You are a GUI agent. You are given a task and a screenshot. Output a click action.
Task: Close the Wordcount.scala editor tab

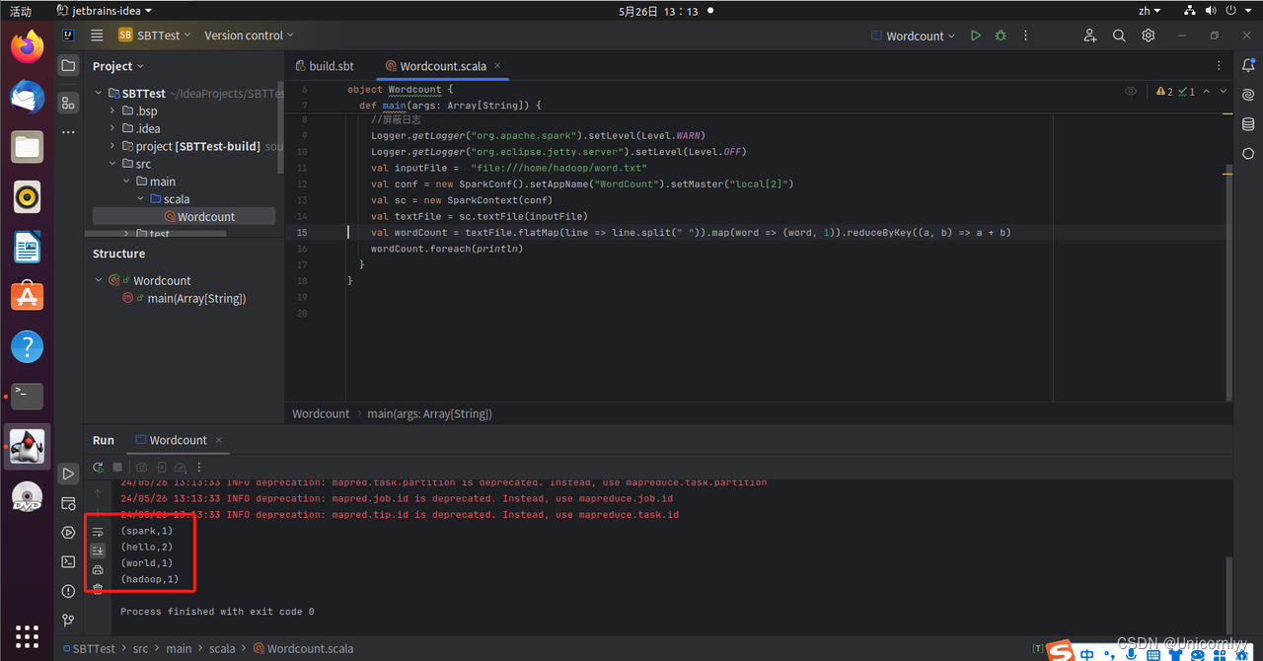coord(499,66)
